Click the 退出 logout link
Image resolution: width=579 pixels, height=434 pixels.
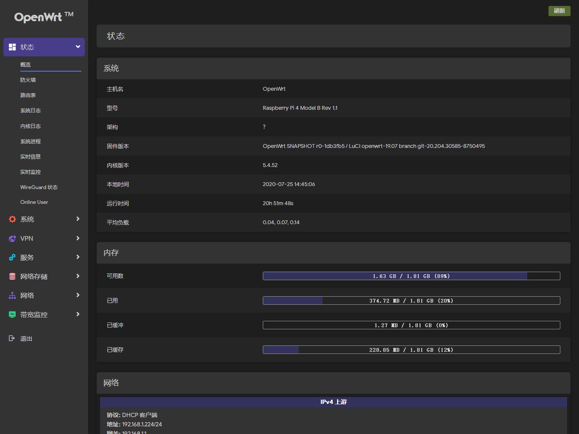(x=26, y=339)
